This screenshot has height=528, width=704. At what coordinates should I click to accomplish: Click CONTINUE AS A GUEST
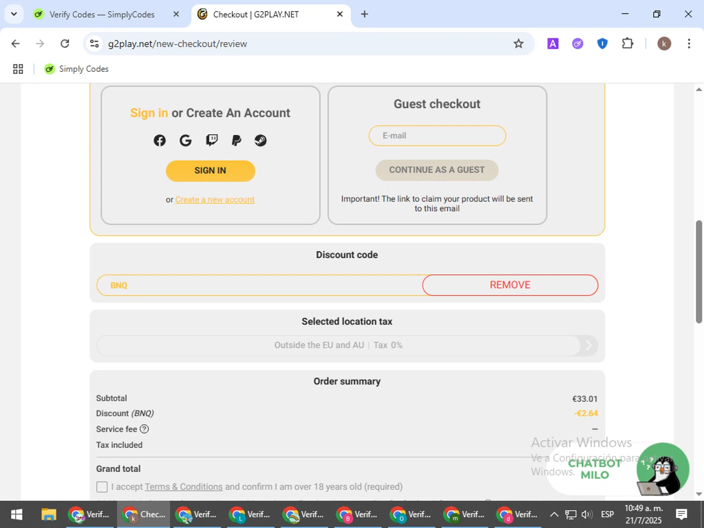(x=437, y=170)
